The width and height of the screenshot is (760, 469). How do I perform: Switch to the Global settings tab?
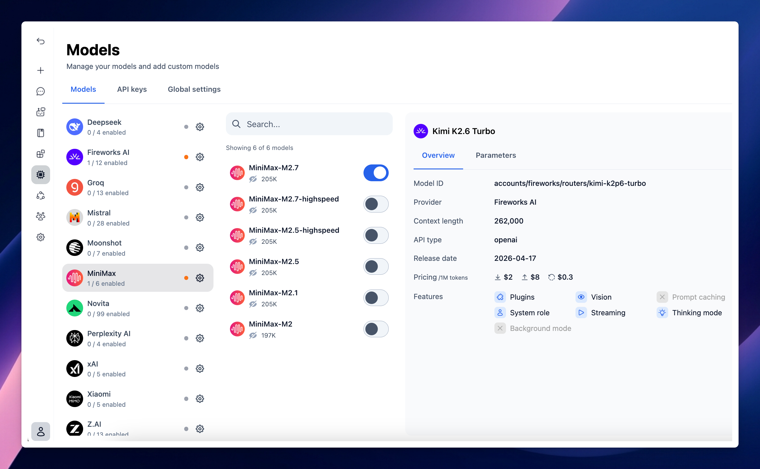(194, 89)
